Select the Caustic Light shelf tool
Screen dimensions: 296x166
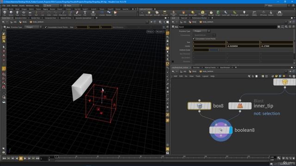click(x=226, y=13)
